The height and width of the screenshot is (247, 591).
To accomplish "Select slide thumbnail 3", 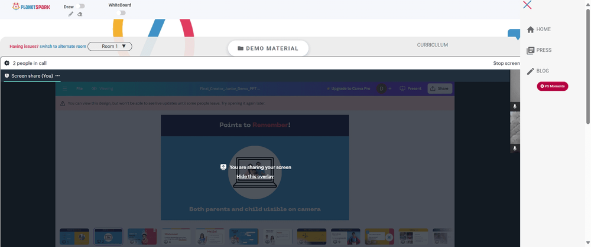I will [142, 236].
